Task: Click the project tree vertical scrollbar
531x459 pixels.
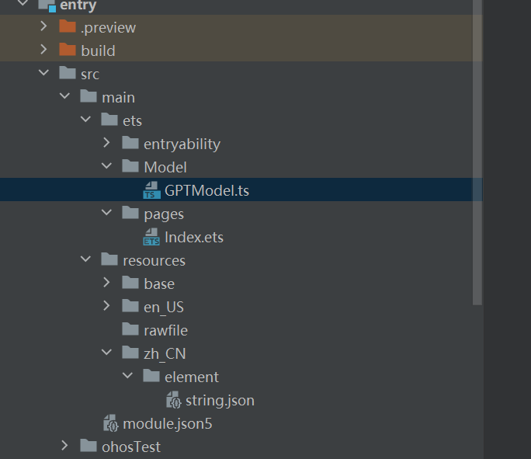Action: coord(477,152)
